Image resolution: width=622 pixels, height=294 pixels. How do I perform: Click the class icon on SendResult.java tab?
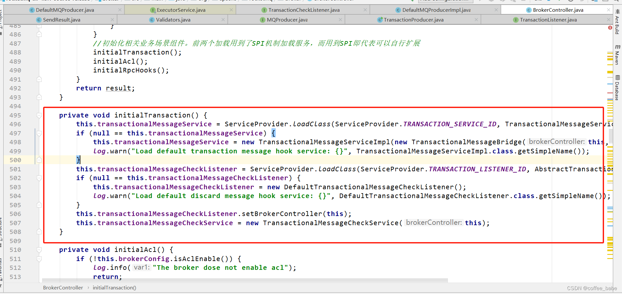tap(39, 20)
